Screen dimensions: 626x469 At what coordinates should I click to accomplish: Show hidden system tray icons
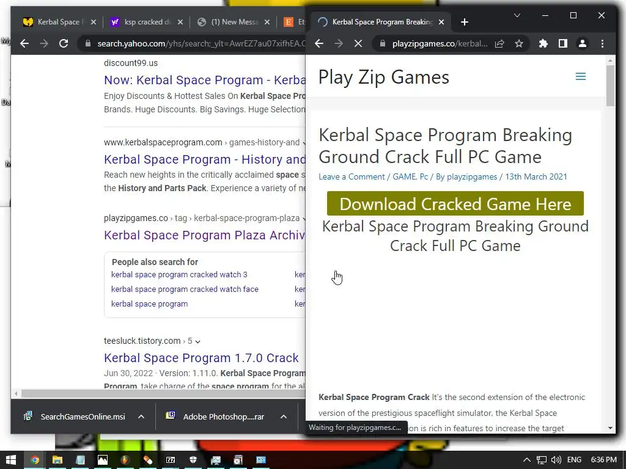click(527, 460)
